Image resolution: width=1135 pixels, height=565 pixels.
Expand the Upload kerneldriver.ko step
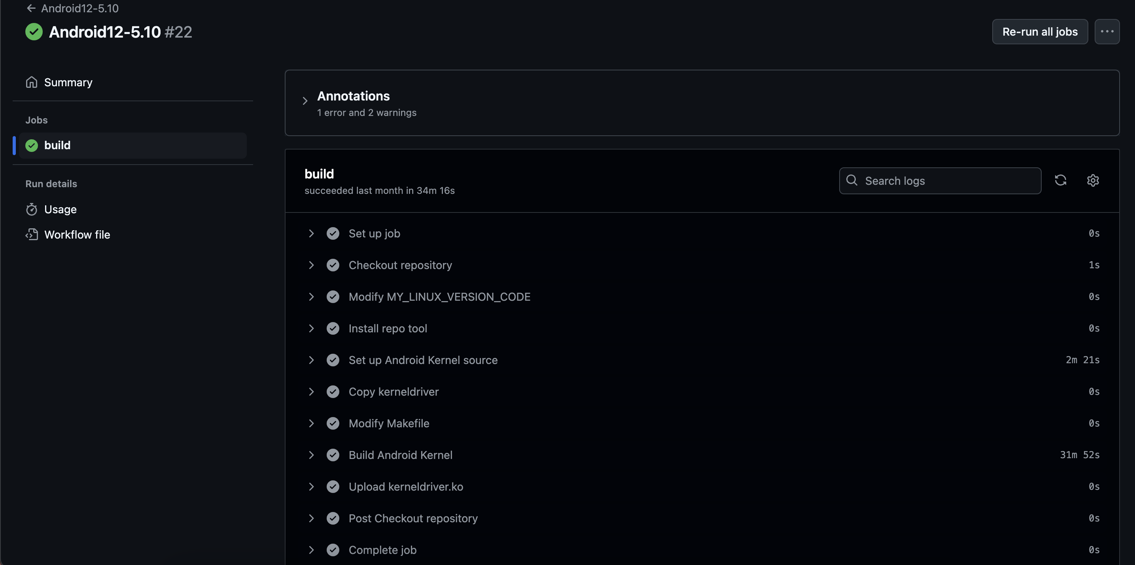click(x=312, y=487)
